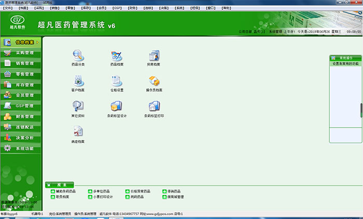Open the 病症档案 illness archive icon
Viewport: 363px width, 219px height.
click(78, 134)
